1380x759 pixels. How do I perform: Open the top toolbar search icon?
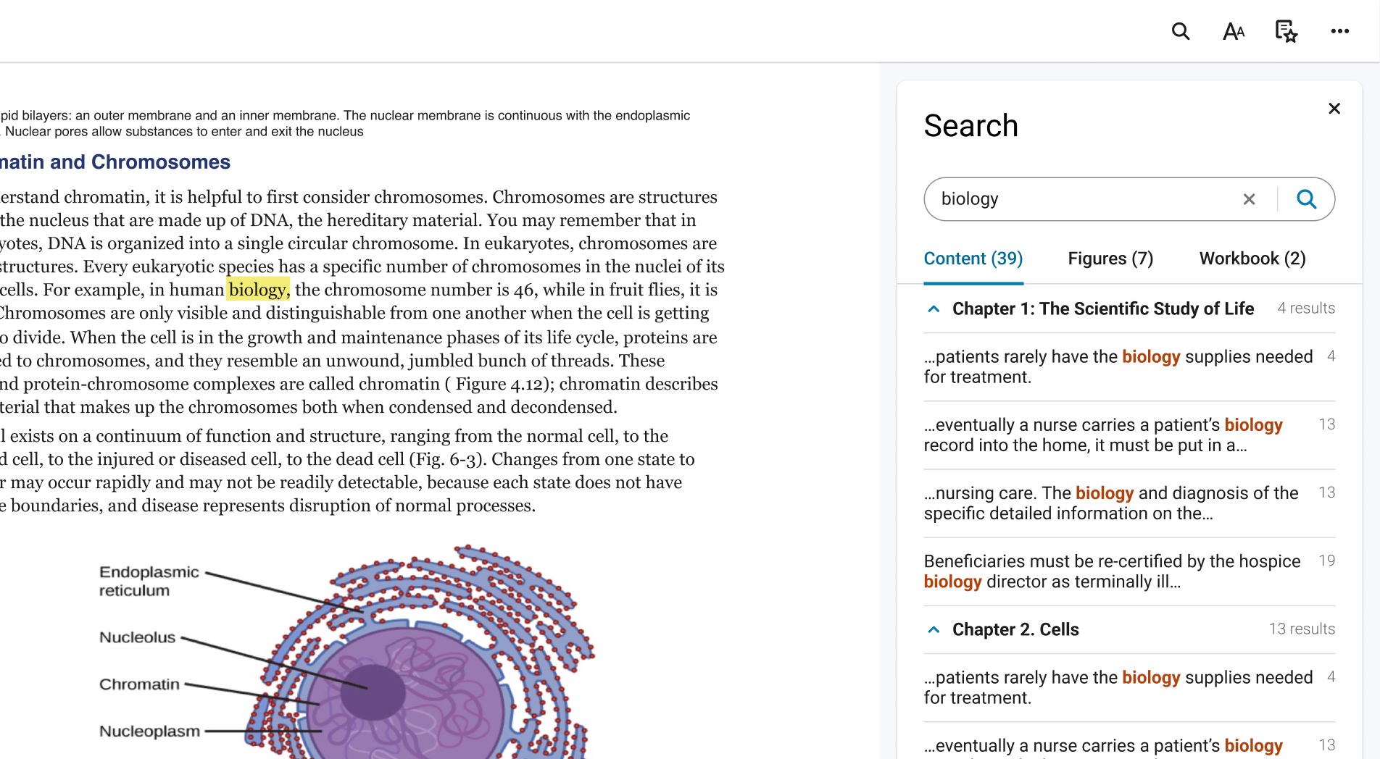point(1181,31)
